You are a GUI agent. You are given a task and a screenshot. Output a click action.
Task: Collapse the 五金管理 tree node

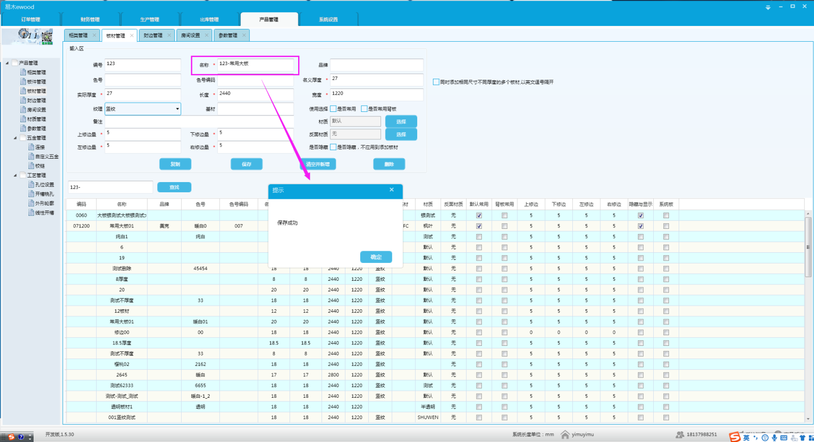click(x=15, y=138)
